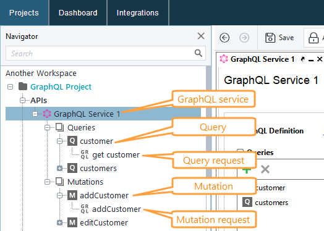This screenshot has width=324, height=231.
Task: Collapse the customer query node
Action: [x=60, y=141]
